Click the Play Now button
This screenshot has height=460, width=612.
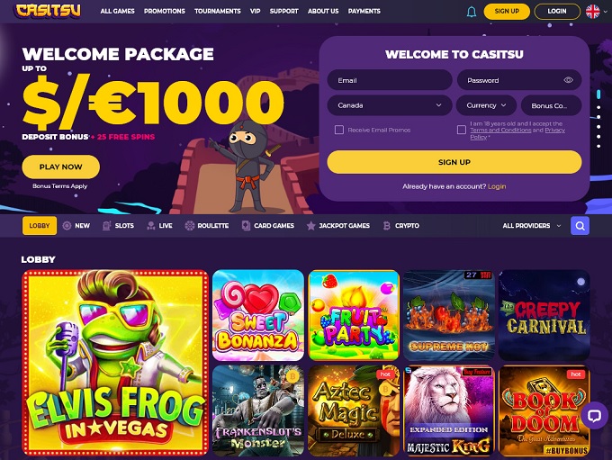point(61,167)
